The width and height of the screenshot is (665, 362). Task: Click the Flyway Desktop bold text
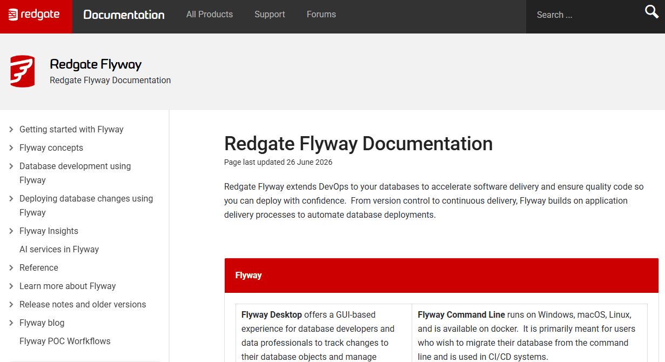click(x=272, y=314)
